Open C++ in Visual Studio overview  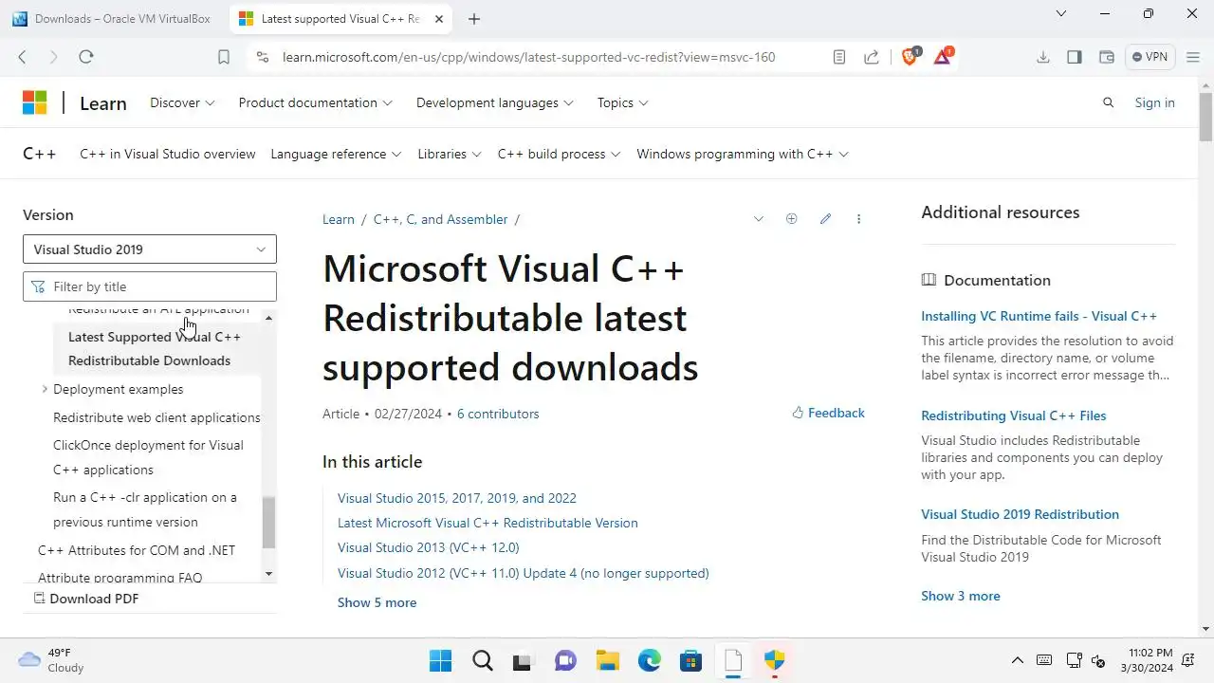[x=168, y=154]
